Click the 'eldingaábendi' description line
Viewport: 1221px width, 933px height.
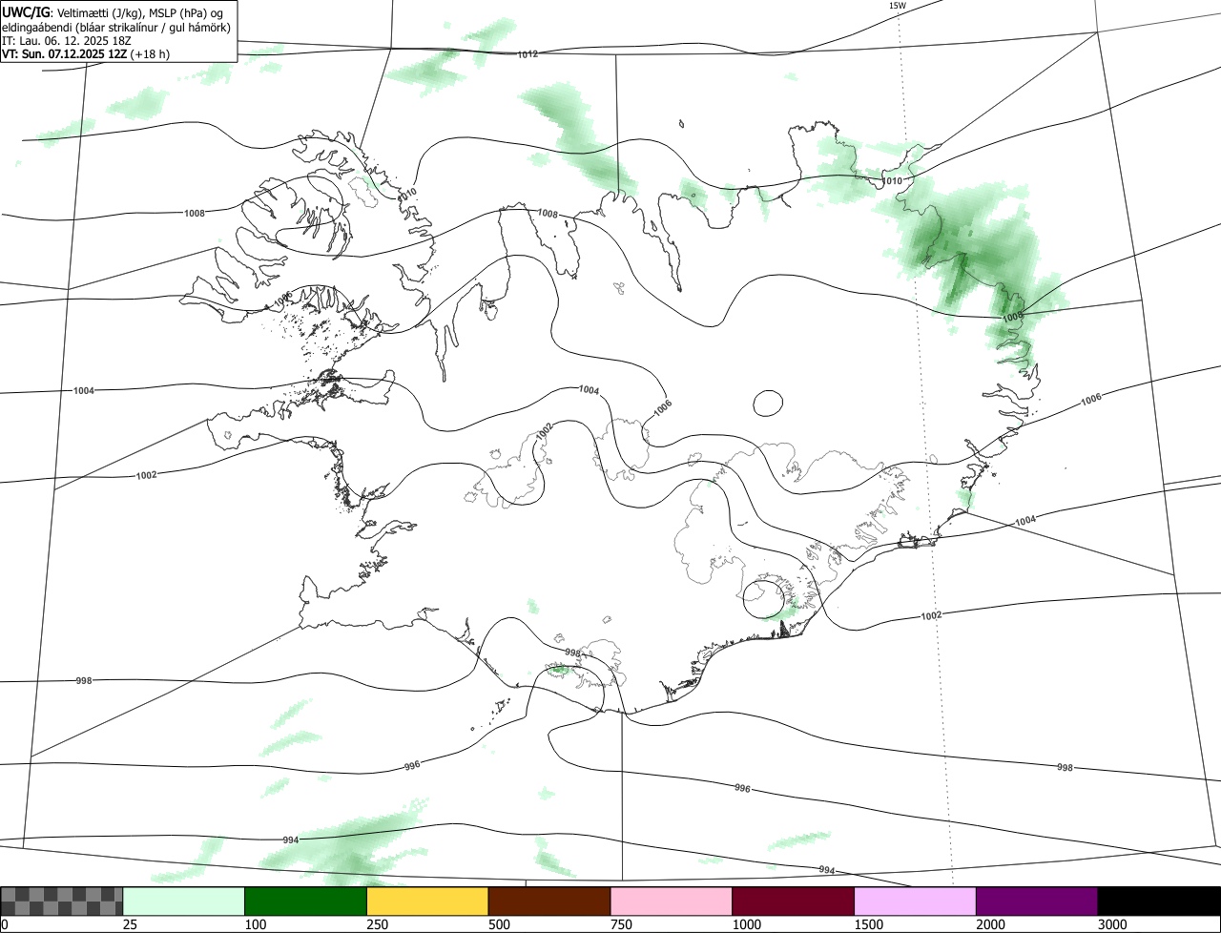(116, 27)
